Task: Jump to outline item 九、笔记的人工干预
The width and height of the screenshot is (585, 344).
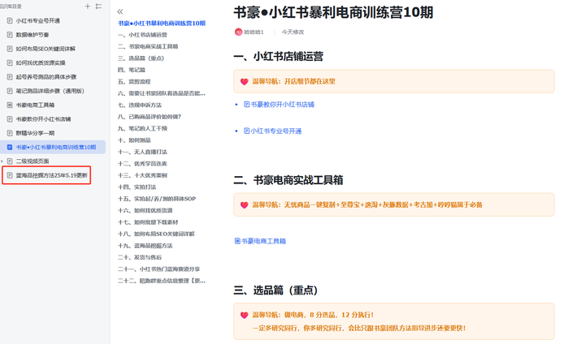Action: coord(142,128)
